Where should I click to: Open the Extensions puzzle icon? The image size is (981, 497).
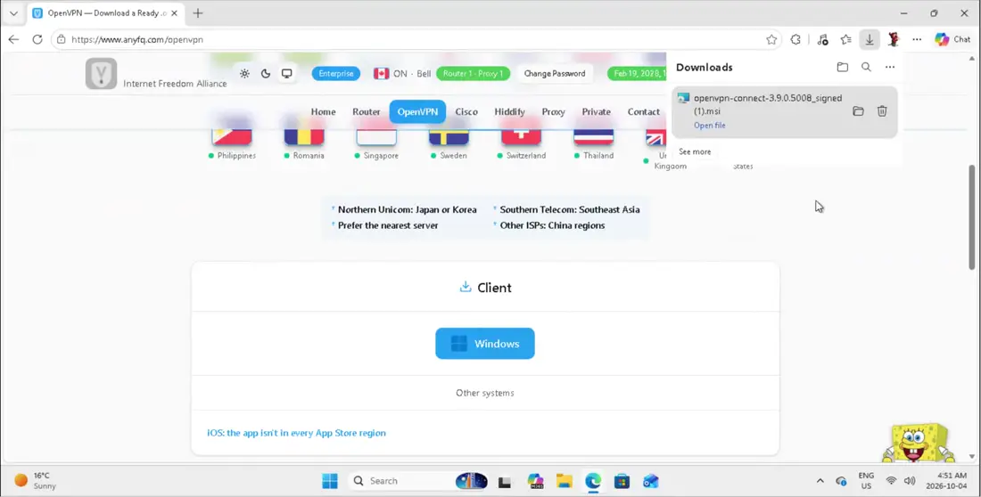click(796, 39)
